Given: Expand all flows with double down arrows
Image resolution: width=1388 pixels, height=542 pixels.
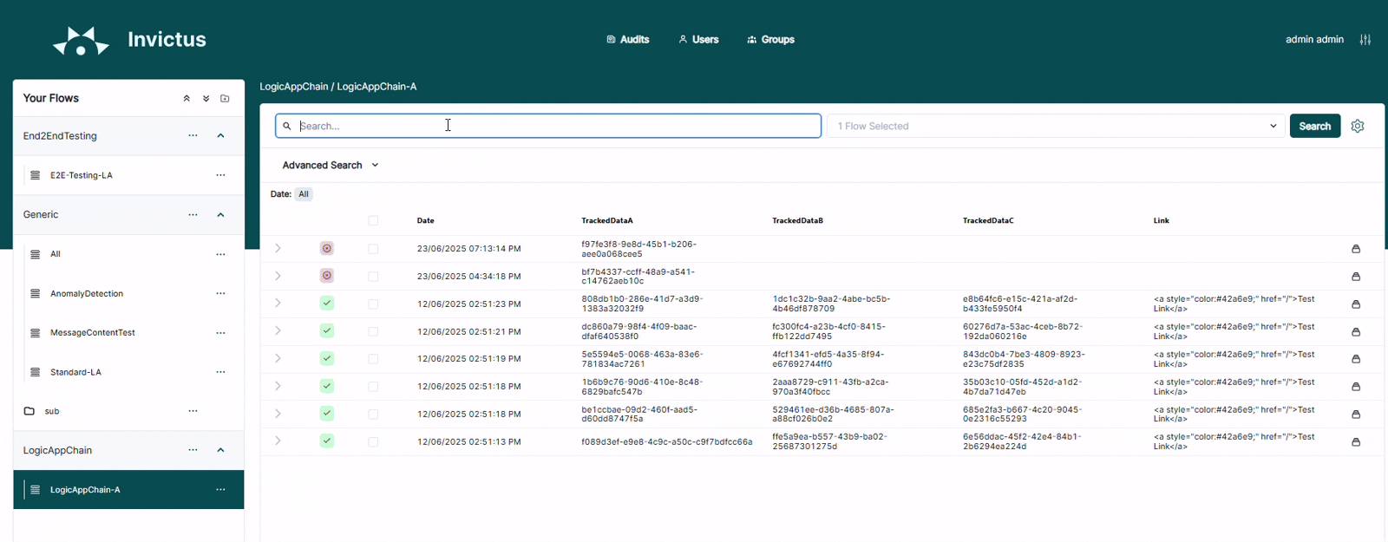Looking at the screenshot, I should coord(206,99).
